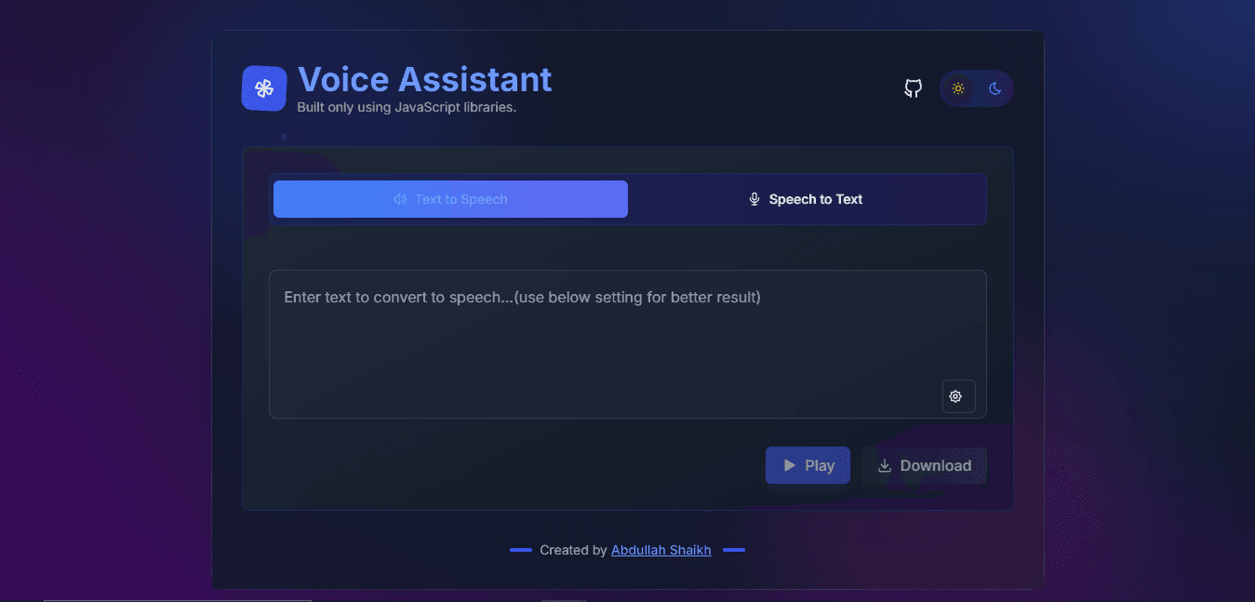Click the 'Created by' footer text
Image resolution: width=1255 pixels, height=602 pixels.
point(573,550)
